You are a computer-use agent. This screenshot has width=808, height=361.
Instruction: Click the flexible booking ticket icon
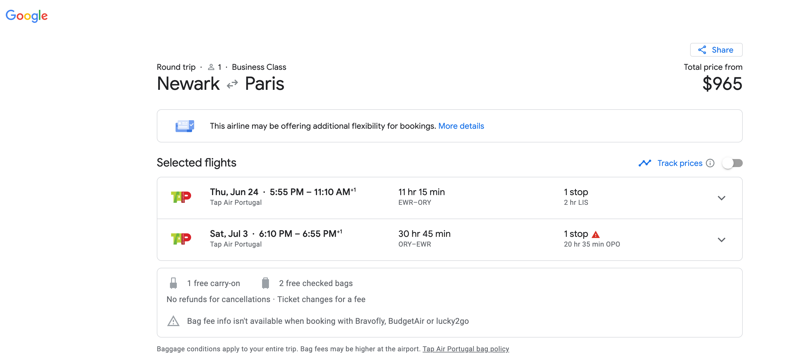coord(185,126)
